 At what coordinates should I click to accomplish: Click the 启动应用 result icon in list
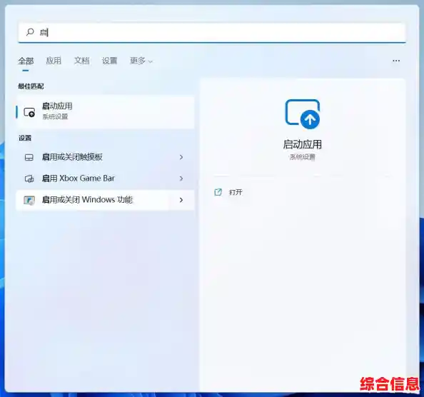tap(29, 112)
